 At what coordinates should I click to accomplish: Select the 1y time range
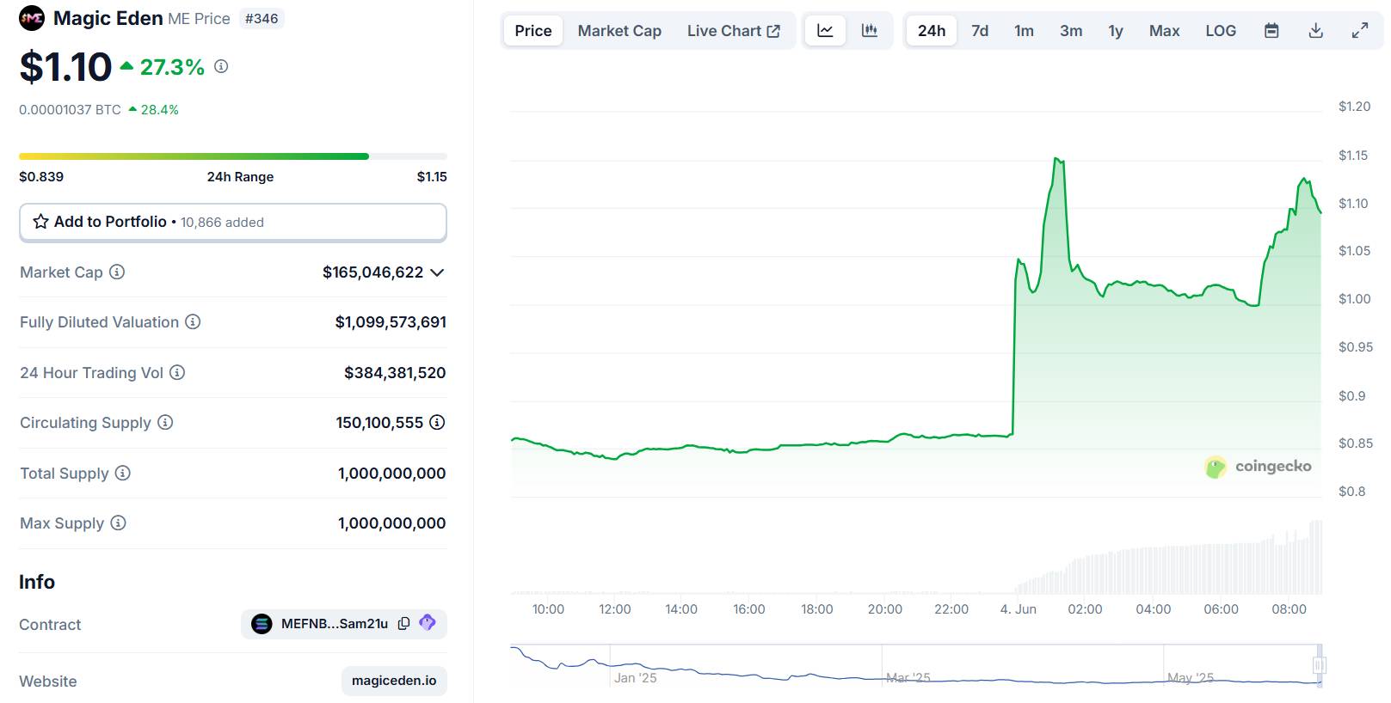click(1116, 31)
